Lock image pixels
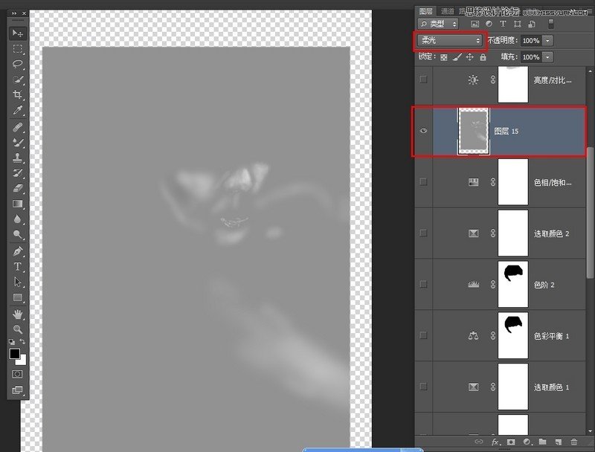 point(457,57)
